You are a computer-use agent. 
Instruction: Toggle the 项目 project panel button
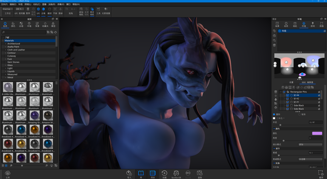point(153,174)
